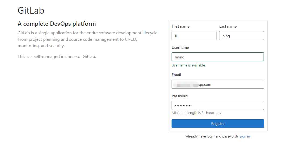Click the First name label
Screen dimensions: 281x156
(180, 26)
